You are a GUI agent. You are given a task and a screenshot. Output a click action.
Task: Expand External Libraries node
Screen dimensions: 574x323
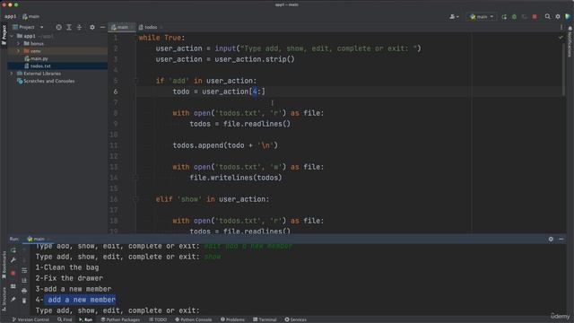(12, 74)
